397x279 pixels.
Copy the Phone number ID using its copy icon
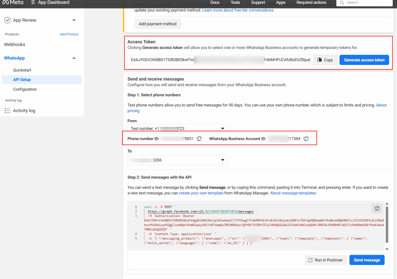point(199,138)
